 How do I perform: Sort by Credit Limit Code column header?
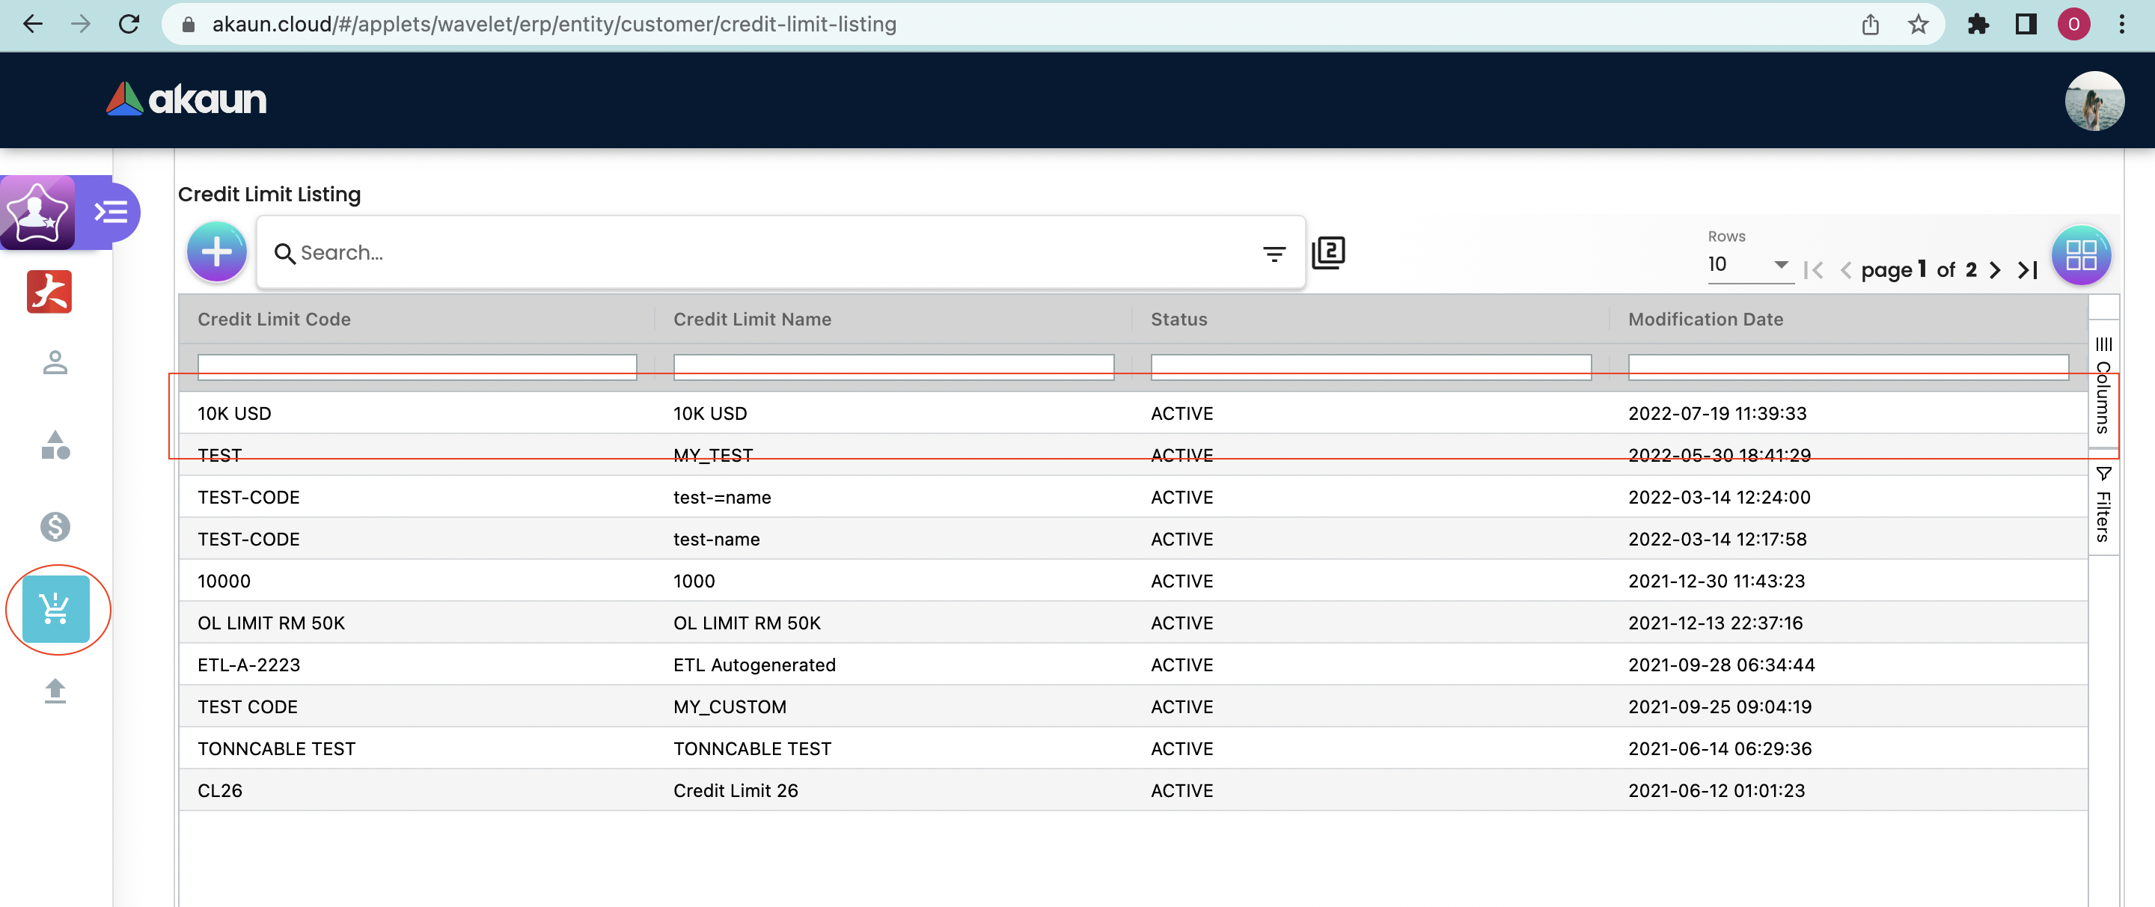(274, 319)
